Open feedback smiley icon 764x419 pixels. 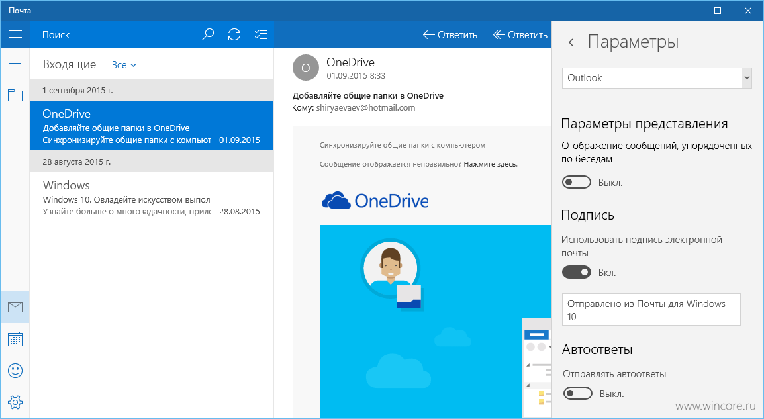(x=15, y=371)
